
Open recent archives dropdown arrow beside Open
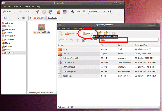coord(77,34)
